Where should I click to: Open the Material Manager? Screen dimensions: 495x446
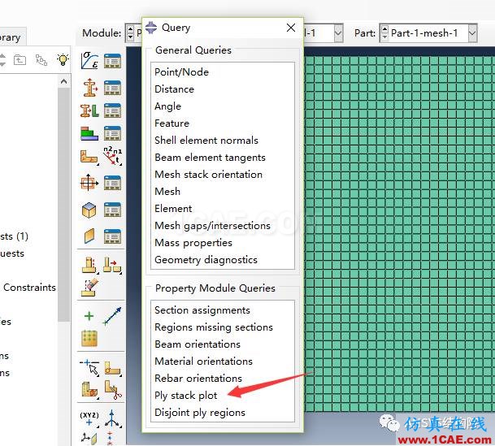pos(112,61)
